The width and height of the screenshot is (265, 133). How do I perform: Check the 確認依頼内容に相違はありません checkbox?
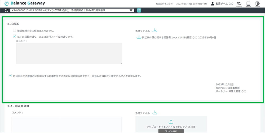(x=15, y=31)
